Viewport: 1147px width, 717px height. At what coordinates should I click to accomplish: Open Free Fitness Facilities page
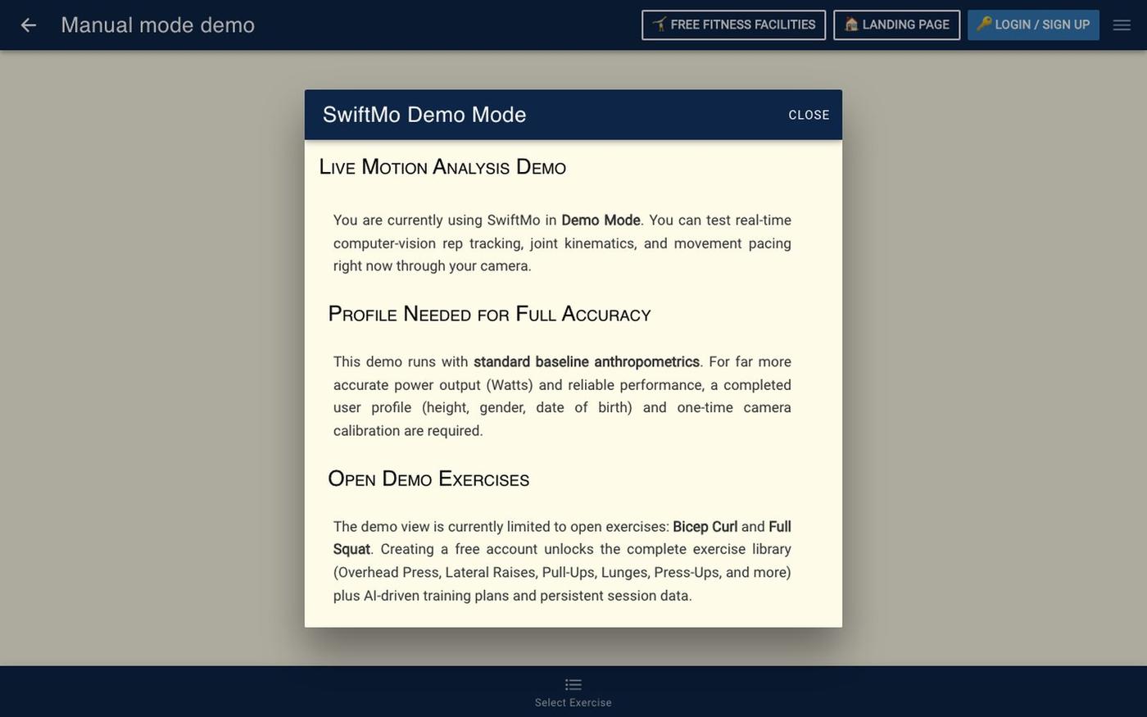tap(733, 25)
